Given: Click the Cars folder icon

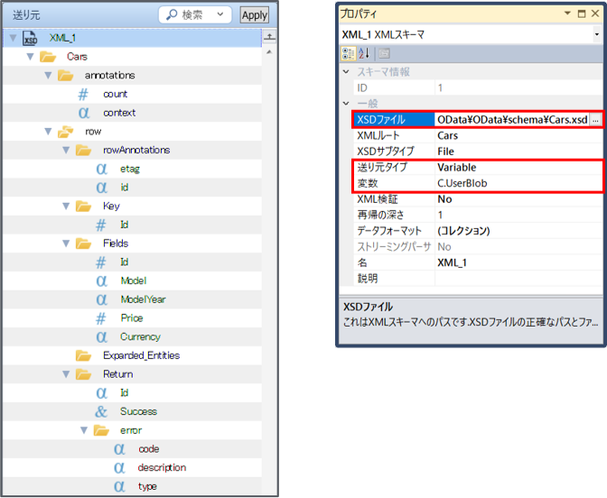Looking at the screenshot, I should point(49,57).
